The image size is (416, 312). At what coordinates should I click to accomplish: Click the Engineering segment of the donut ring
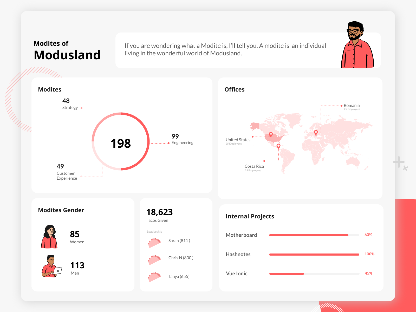pyautogui.click(x=148, y=142)
